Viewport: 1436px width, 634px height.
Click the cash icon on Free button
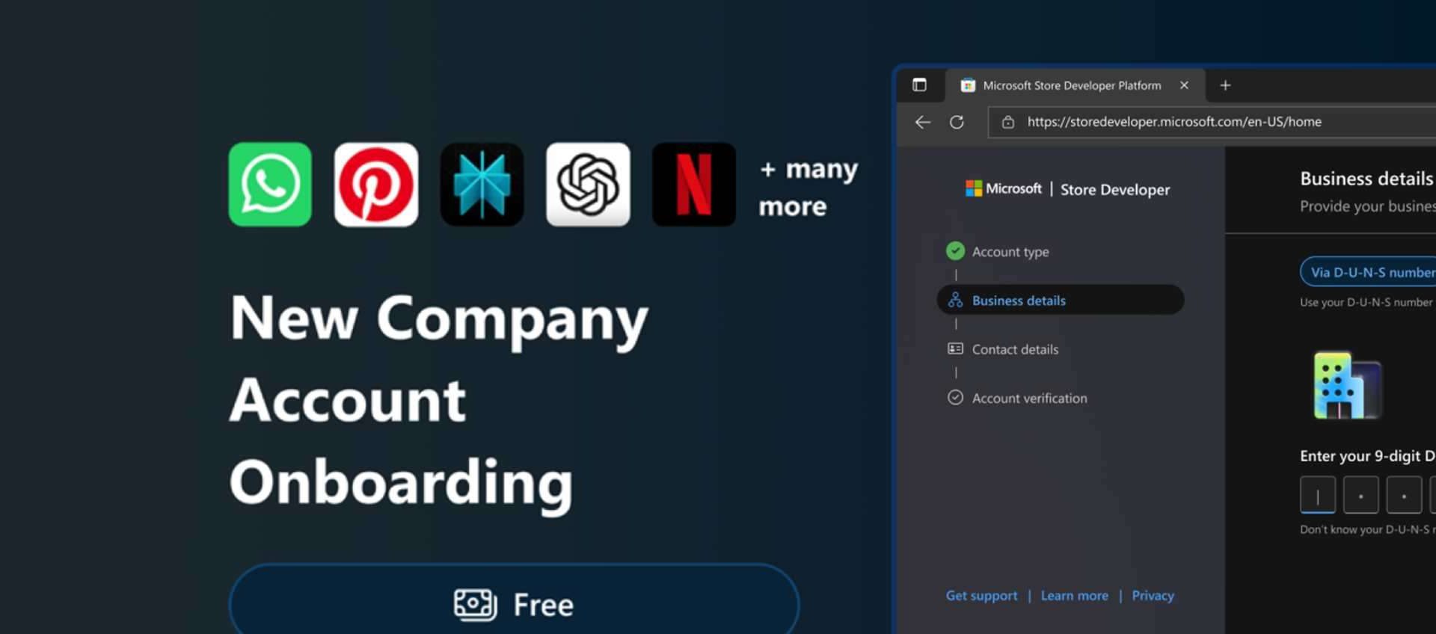tap(475, 604)
